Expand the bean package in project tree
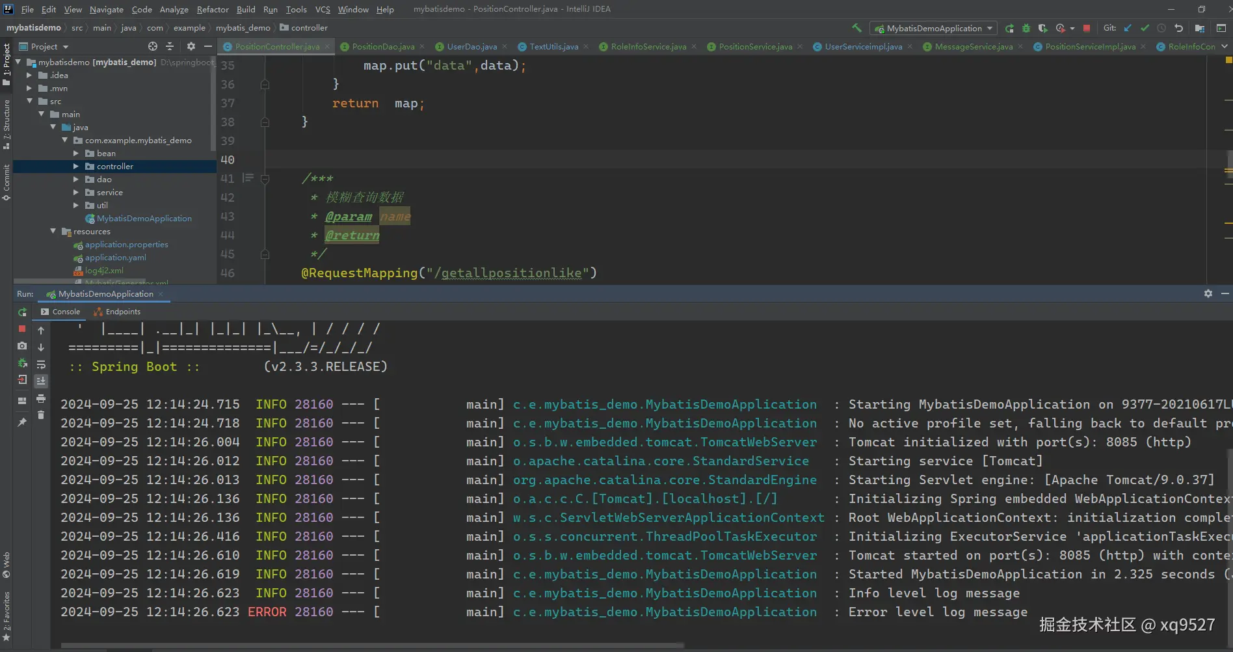 76,154
